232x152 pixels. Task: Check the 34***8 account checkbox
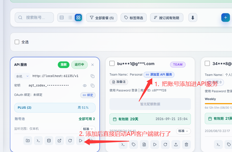point(207,63)
